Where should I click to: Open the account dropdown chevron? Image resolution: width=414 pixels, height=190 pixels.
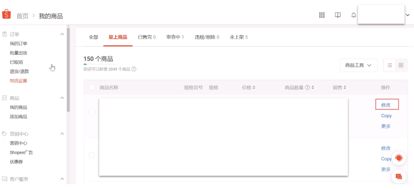pyautogui.click(x=407, y=15)
